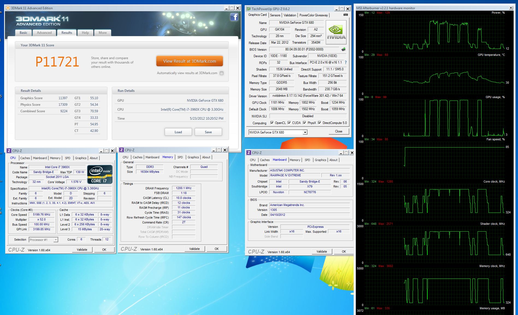518x315 pixels.
Task: Switch to the Basic tab in 3DMark
Action: click(x=23, y=33)
